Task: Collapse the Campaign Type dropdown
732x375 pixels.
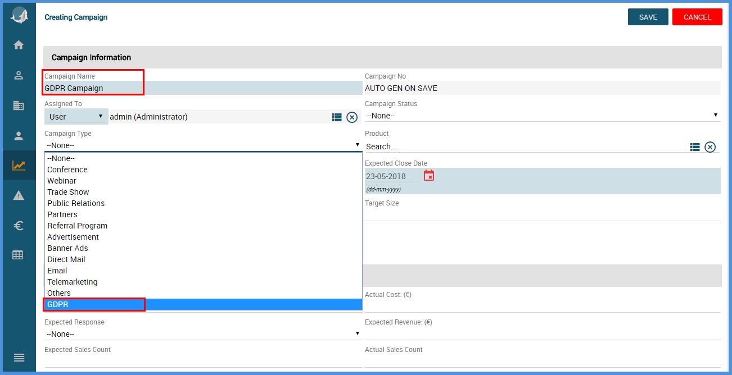Action: pyautogui.click(x=203, y=145)
